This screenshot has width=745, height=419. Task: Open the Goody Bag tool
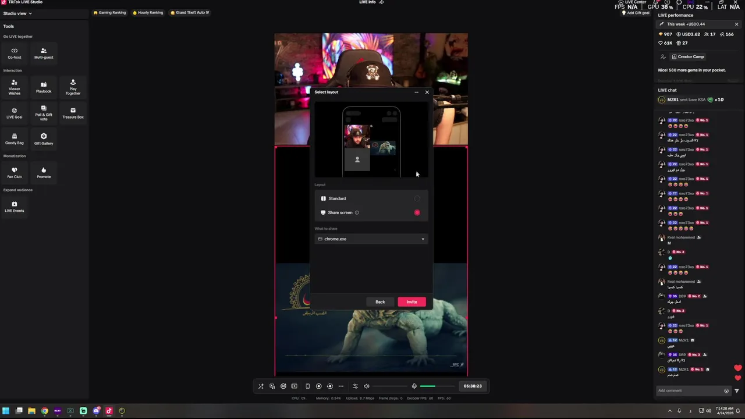coord(15,139)
